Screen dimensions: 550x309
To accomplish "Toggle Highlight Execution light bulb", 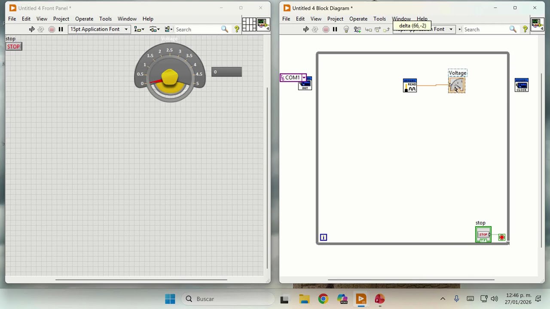I will pos(346,29).
